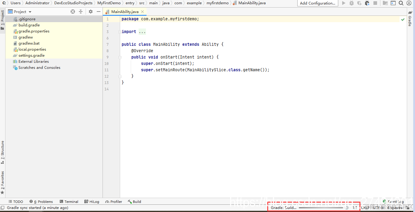Open the 6: Problems tool window

41,202
